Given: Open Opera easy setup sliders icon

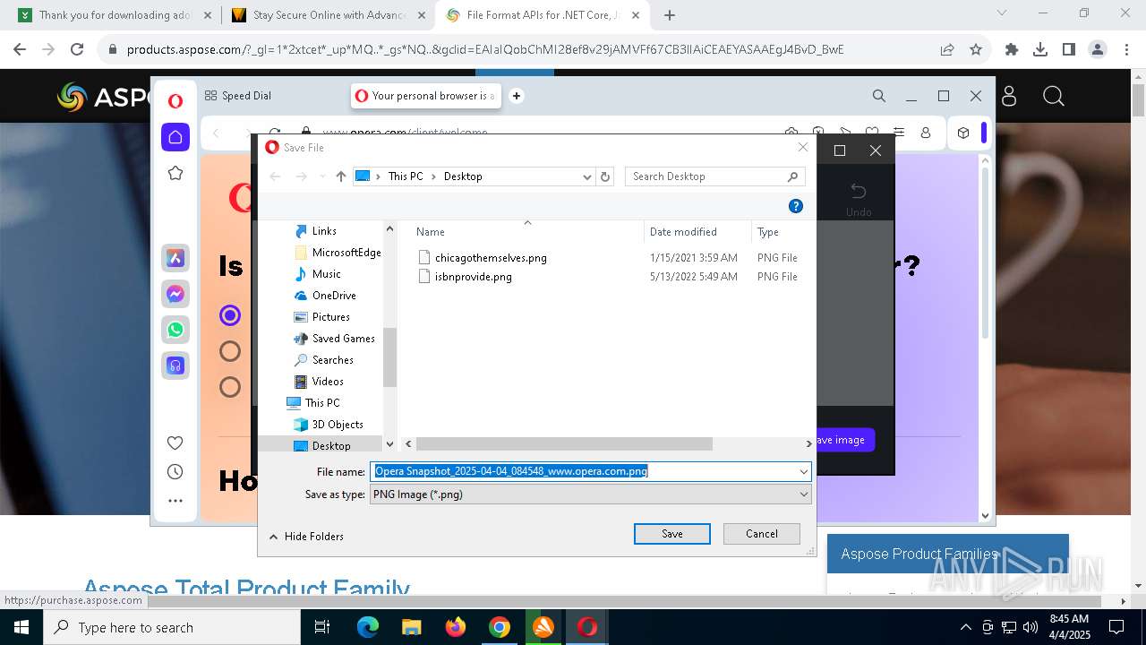Looking at the screenshot, I should click(x=899, y=133).
